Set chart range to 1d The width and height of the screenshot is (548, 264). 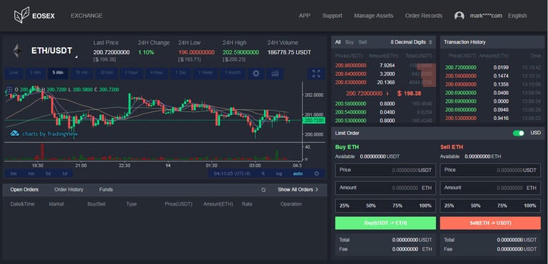(x=65, y=173)
